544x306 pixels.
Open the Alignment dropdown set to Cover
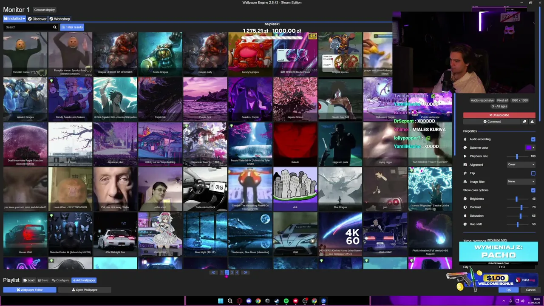pyautogui.click(x=521, y=164)
